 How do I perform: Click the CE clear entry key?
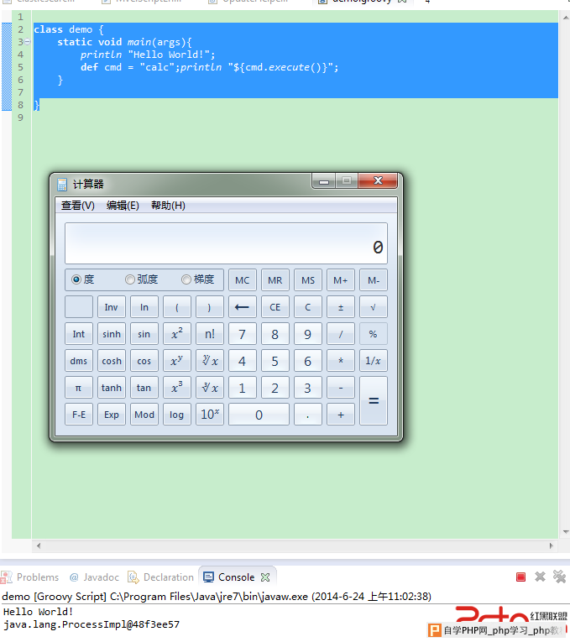[x=275, y=307]
